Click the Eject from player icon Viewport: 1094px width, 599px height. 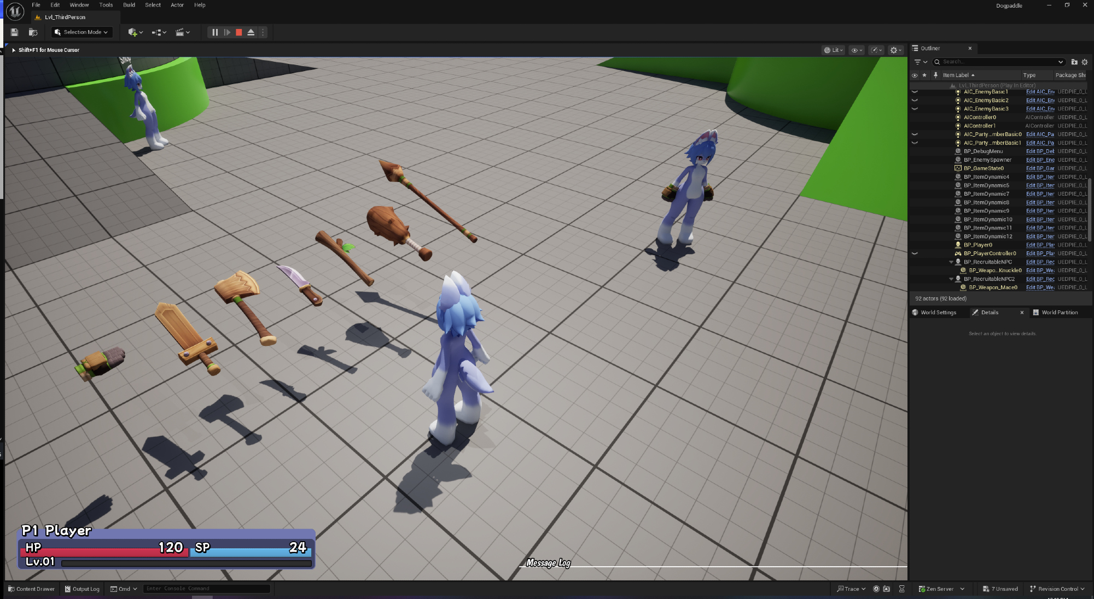click(x=251, y=32)
